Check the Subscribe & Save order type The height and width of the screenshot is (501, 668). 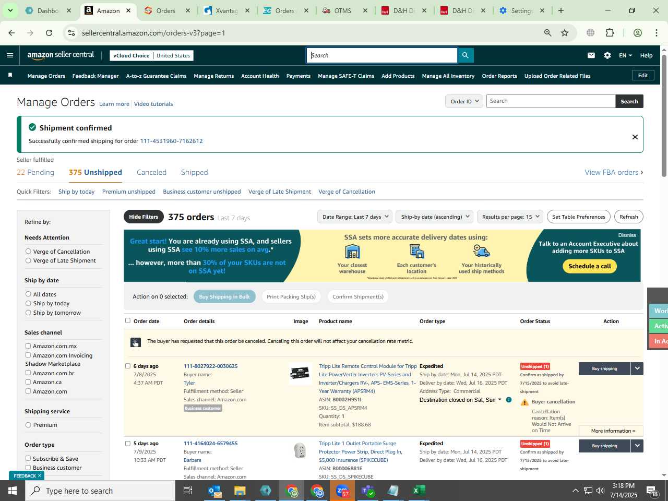(28, 458)
